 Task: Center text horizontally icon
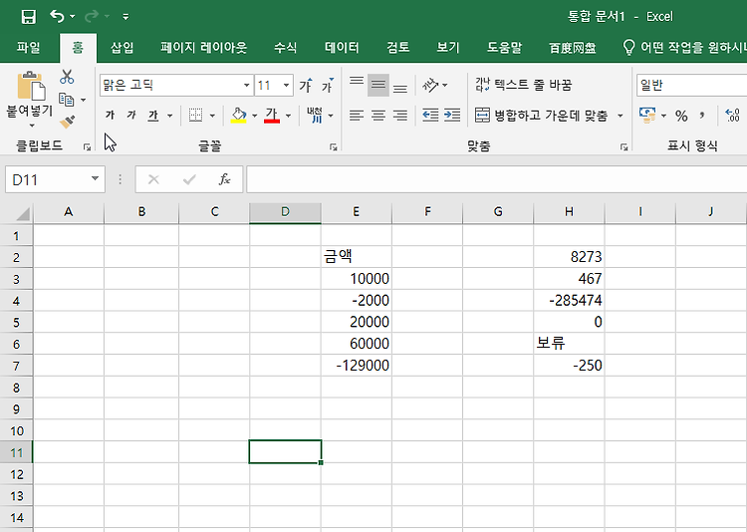[378, 115]
